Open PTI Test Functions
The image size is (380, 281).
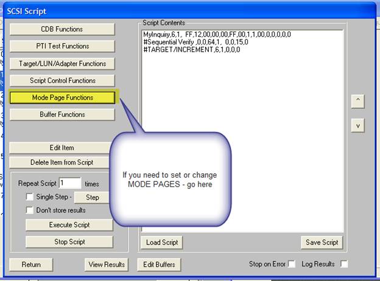(62, 46)
